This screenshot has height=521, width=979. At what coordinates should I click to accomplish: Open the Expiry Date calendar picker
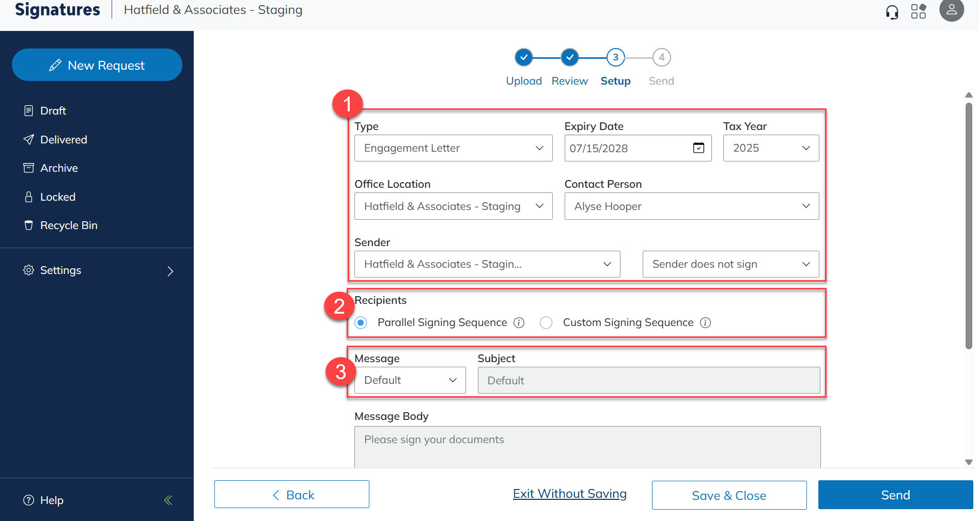click(698, 148)
